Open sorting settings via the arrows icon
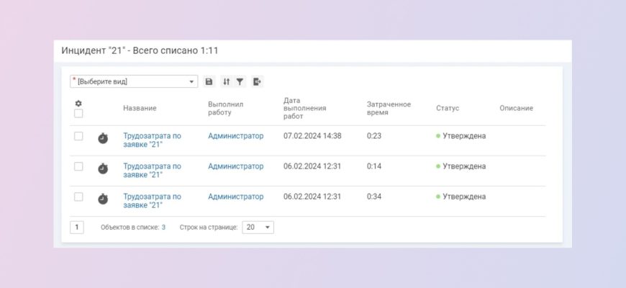 click(x=227, y=82)
